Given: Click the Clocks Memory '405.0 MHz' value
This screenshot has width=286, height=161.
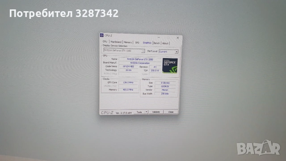Looking at the screenshot, I should (x=128, y=90).
